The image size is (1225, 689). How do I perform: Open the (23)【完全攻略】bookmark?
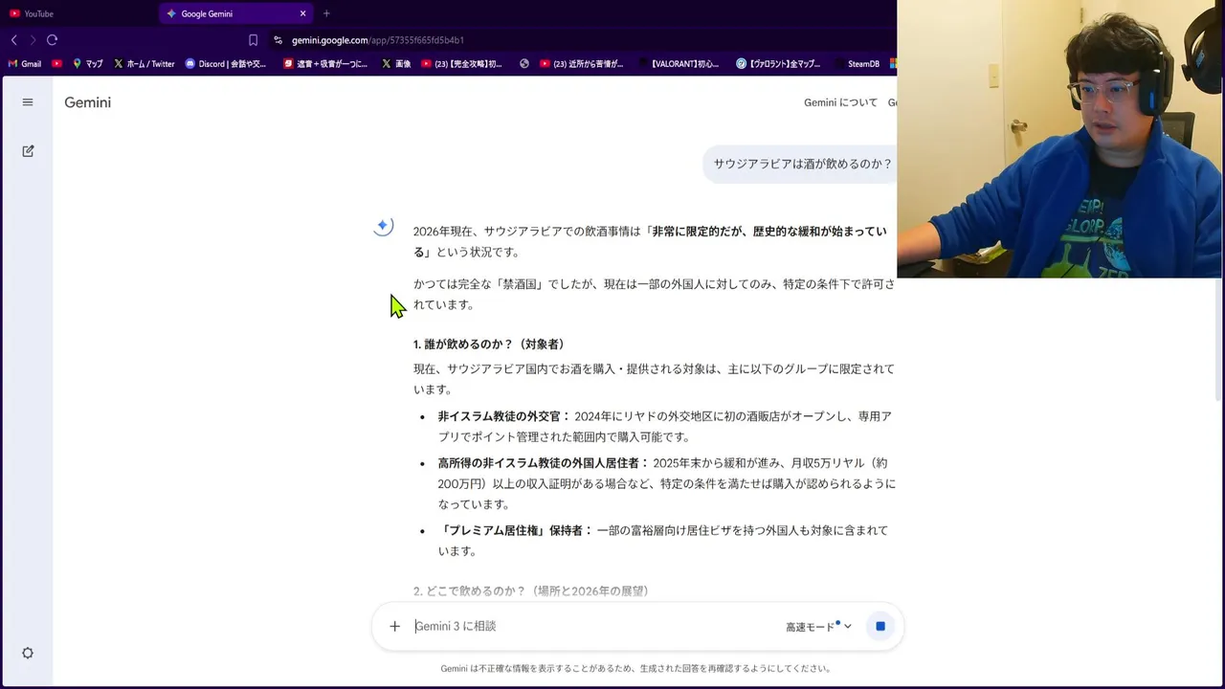point(462,64)
